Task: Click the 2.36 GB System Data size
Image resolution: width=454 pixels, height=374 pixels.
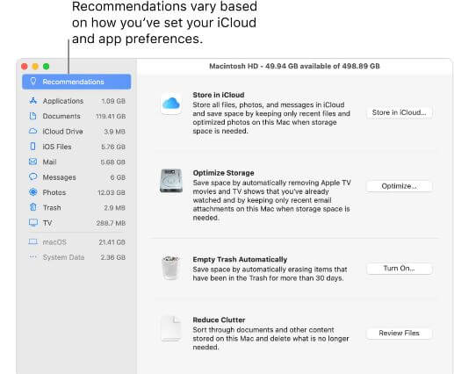Action: click(113, 257)
